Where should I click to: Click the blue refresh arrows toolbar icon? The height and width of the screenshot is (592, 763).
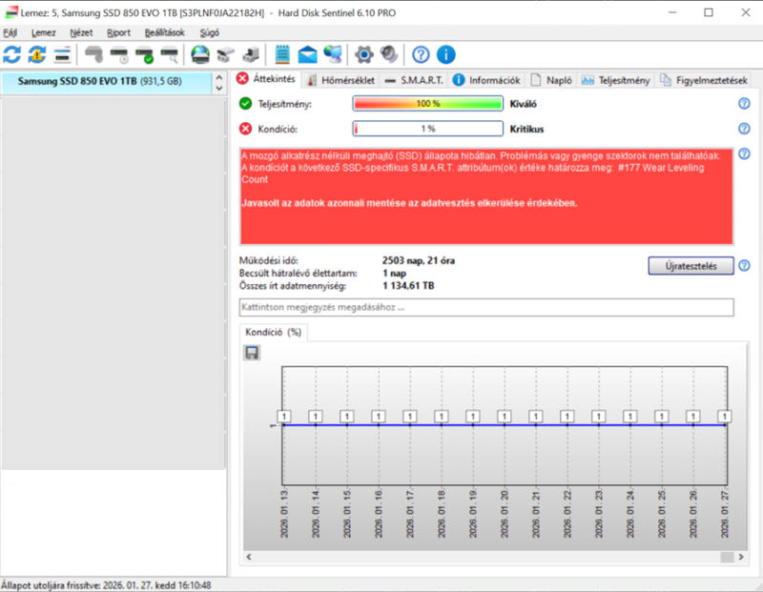click(11, 54)
